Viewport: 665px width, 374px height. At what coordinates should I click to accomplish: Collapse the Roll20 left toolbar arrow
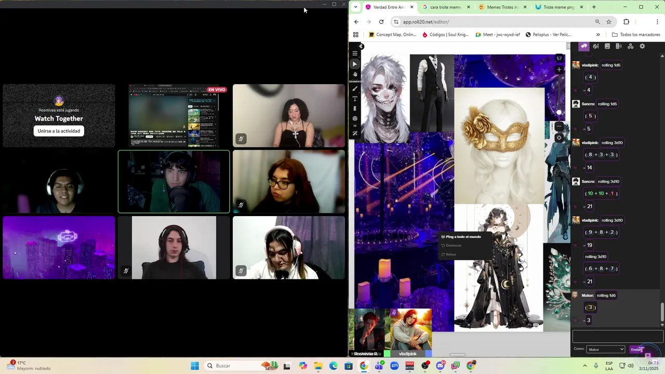pos(361,46)
